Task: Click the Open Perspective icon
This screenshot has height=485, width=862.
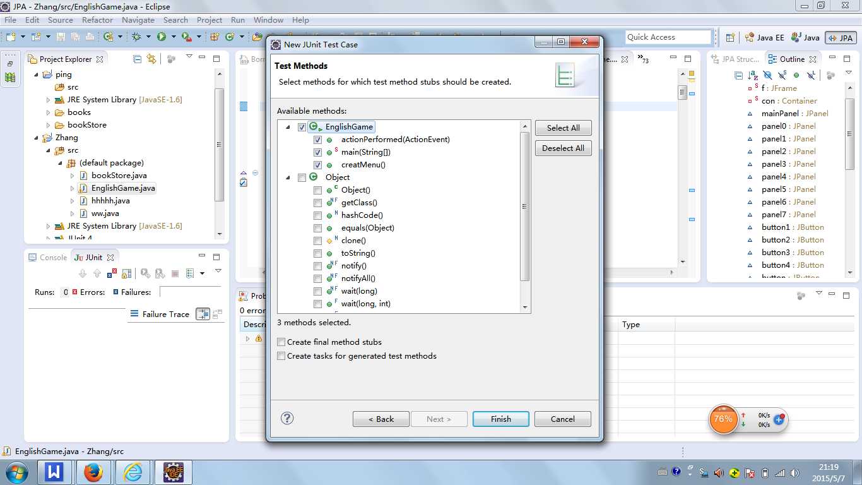Action: 730,37
